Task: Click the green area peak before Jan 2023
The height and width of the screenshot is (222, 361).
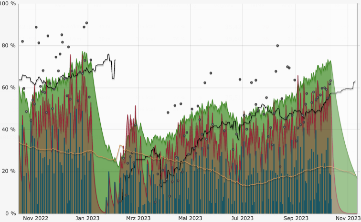Action: click(x=83, y=52)
